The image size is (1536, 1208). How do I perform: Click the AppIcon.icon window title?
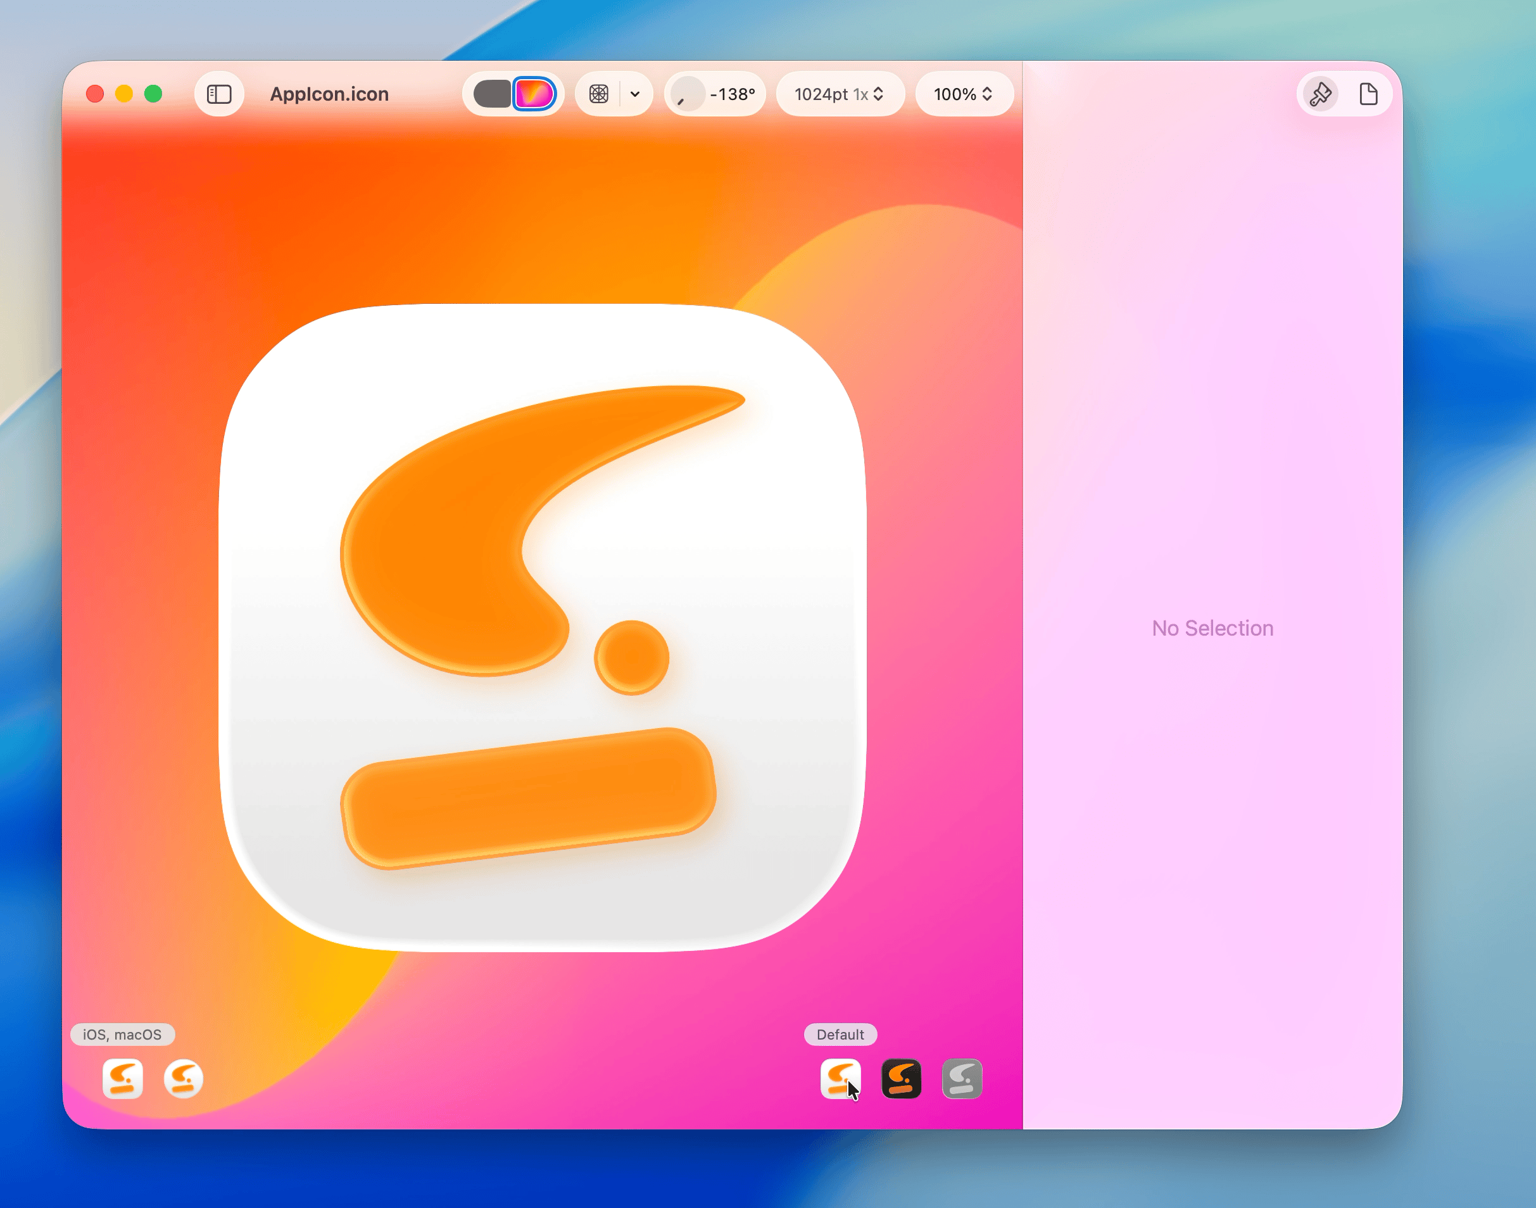(x=329, y=94)
